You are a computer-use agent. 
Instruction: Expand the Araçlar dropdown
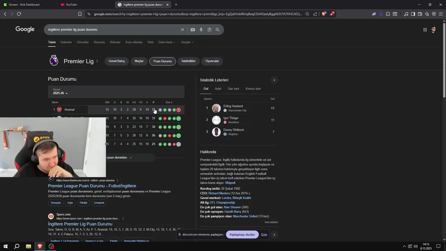click(187, 42)
